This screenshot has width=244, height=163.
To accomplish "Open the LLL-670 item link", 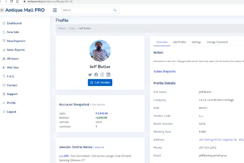I will tap(64, 156).
